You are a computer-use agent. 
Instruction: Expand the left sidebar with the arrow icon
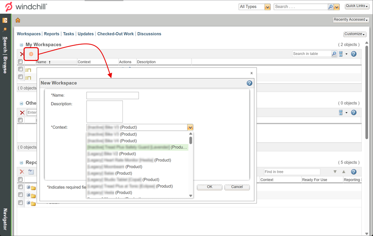[5, 20]
